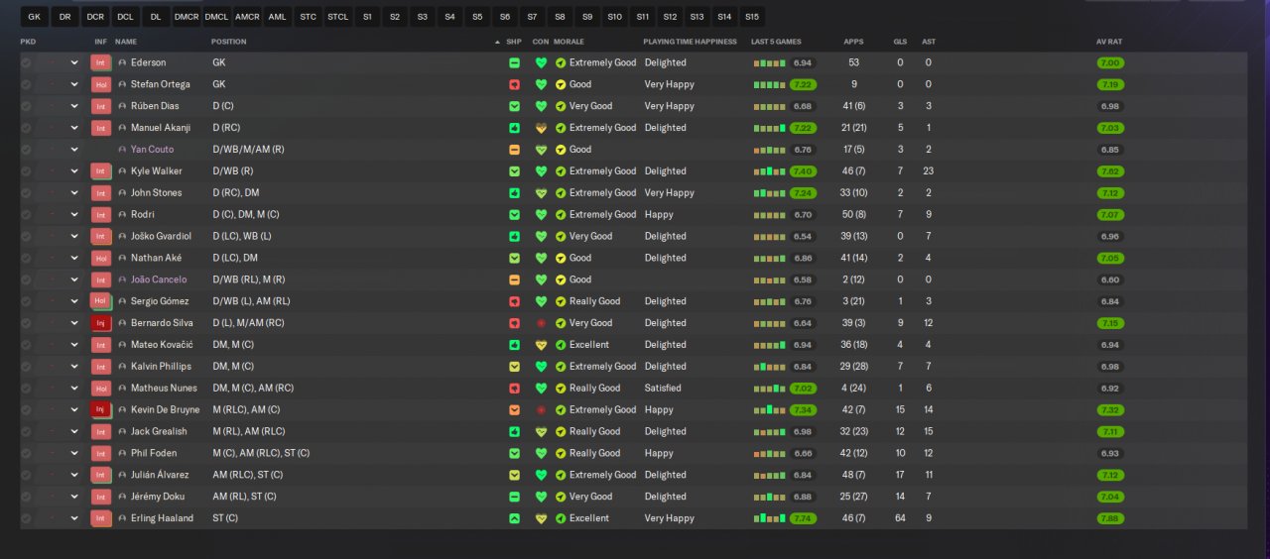The height and width of the screenshot is (559, 1270).
Task: Tick the pick circle for Yan Couto
Action: pos(26,150)
